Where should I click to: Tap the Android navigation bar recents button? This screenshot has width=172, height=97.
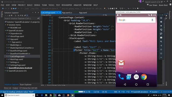148,84
